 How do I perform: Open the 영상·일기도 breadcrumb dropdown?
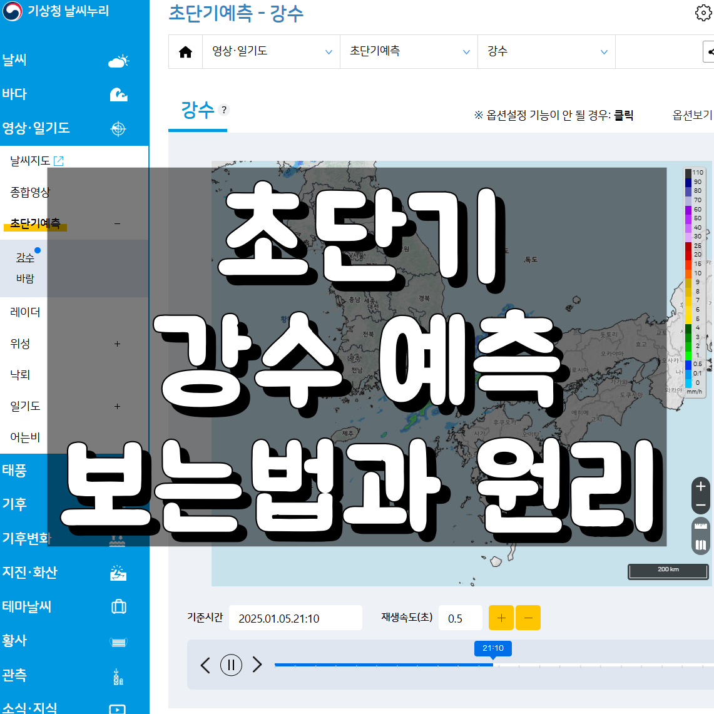click(x=272, y=51)
